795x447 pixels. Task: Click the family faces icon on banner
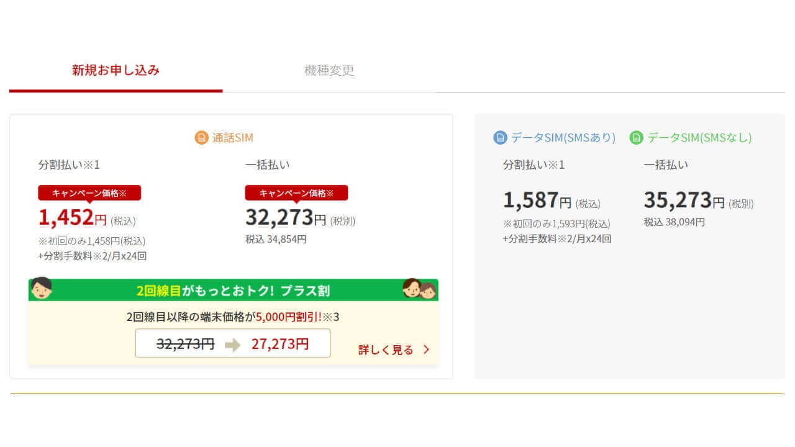[x=420, y=289]
